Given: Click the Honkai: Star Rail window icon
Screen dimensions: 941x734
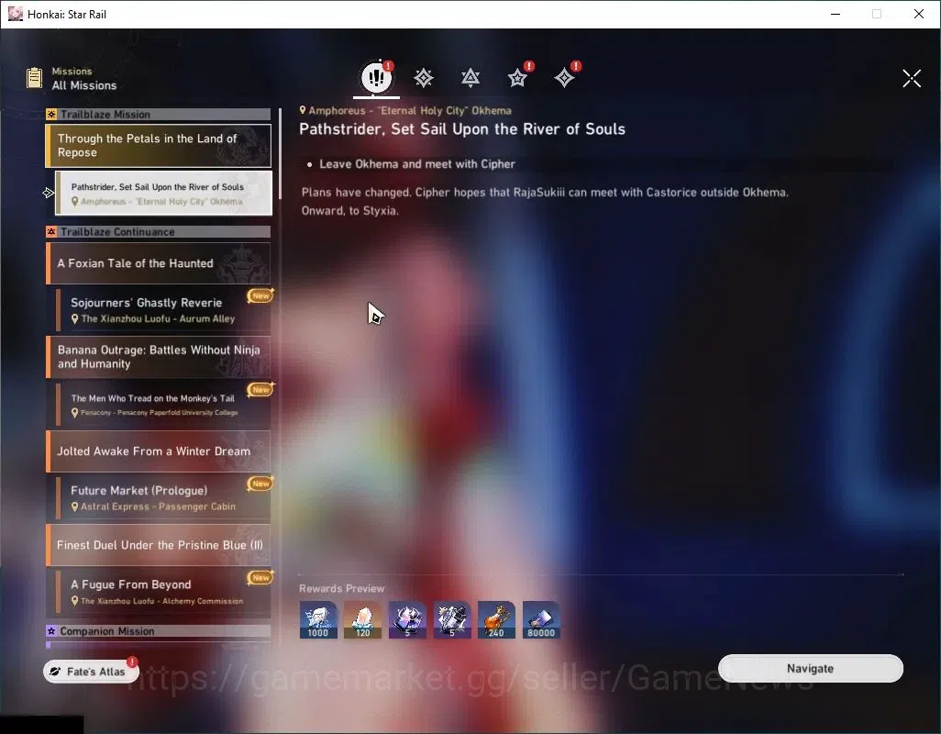Looking at the screenshot, I should coord(15,14).
